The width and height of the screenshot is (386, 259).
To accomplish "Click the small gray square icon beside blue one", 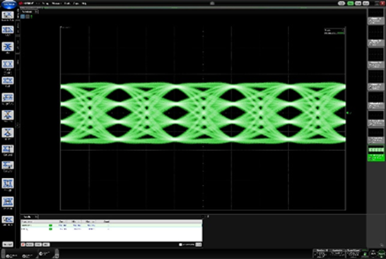I will [x=28, y=16].
